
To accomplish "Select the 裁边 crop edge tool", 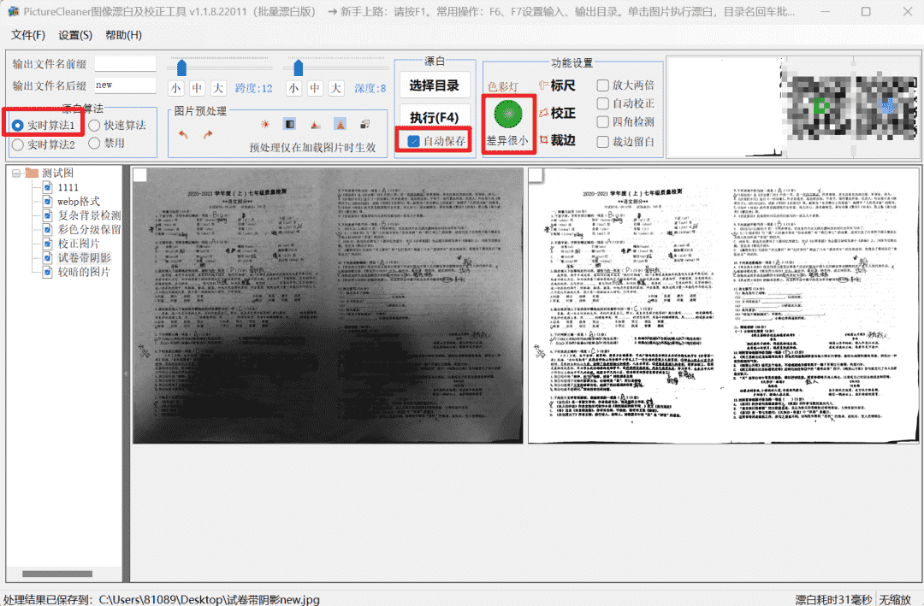I will point(557,140).
